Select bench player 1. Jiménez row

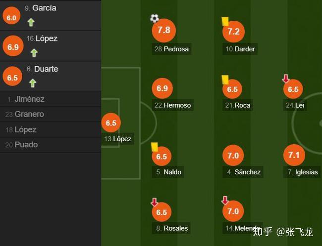tap(51, 99)
